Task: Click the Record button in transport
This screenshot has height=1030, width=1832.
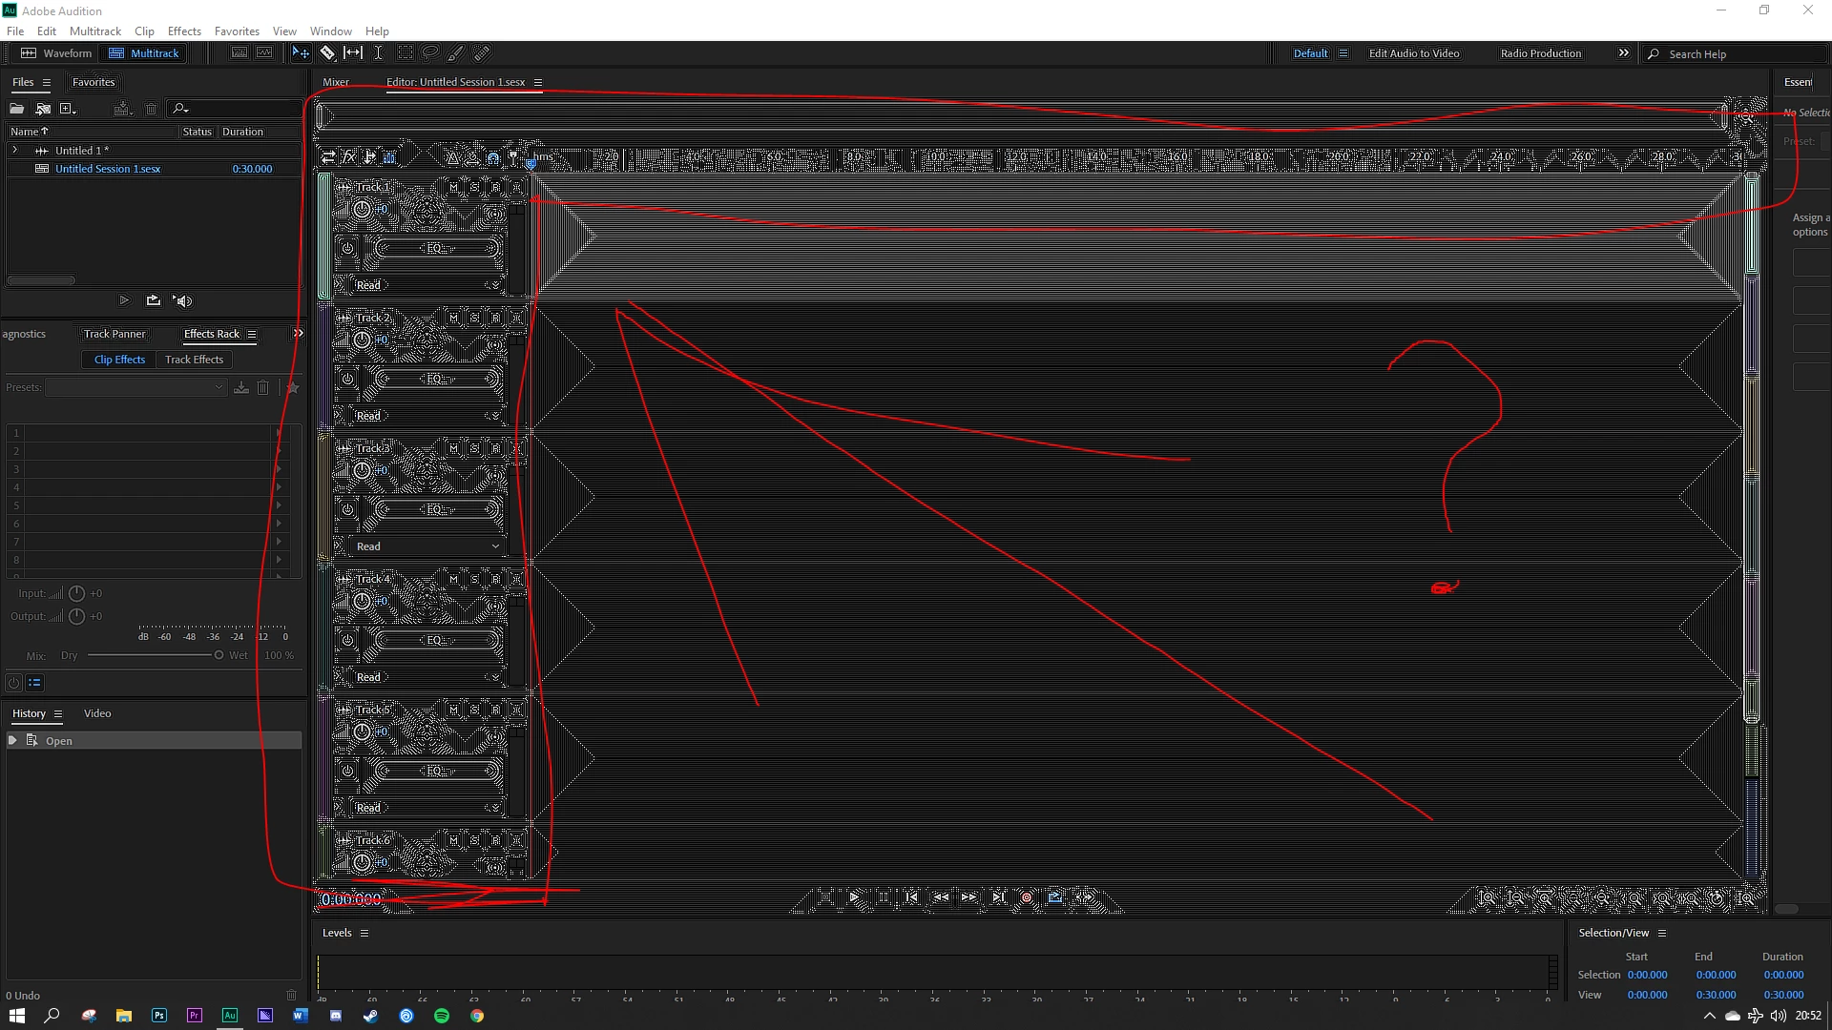Action: click(x=1027, y=897)
